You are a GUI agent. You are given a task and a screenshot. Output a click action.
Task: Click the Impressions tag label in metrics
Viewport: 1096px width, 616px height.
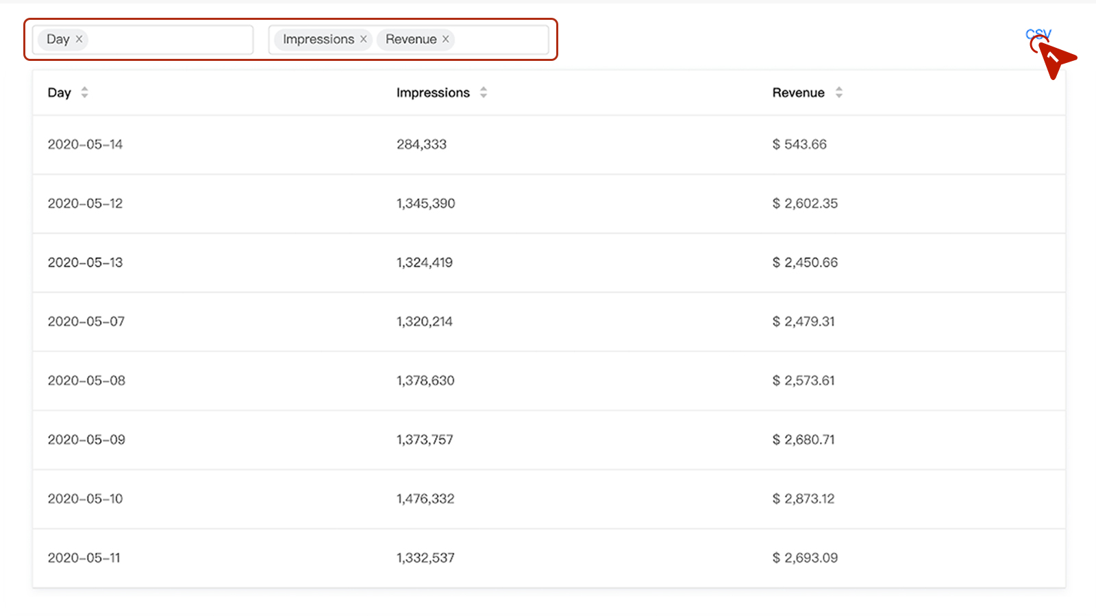[319, 40]
